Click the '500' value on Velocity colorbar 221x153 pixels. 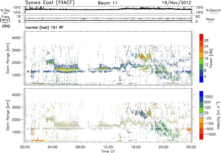(207, 102)
